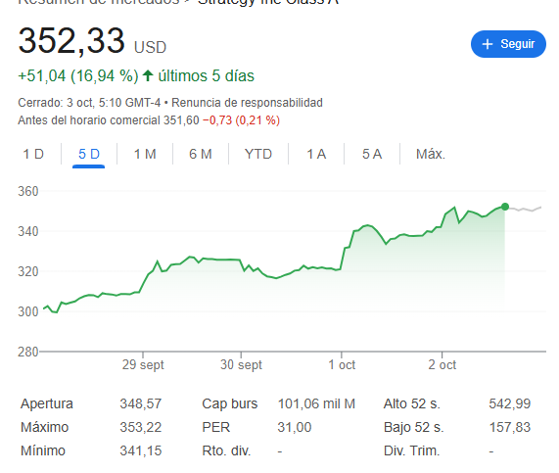
Task: Click the red −0,73 (0,21 %) change
Action: (x=241, y=120)
